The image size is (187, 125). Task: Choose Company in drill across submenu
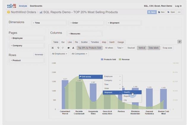click(x=112, y=80)
